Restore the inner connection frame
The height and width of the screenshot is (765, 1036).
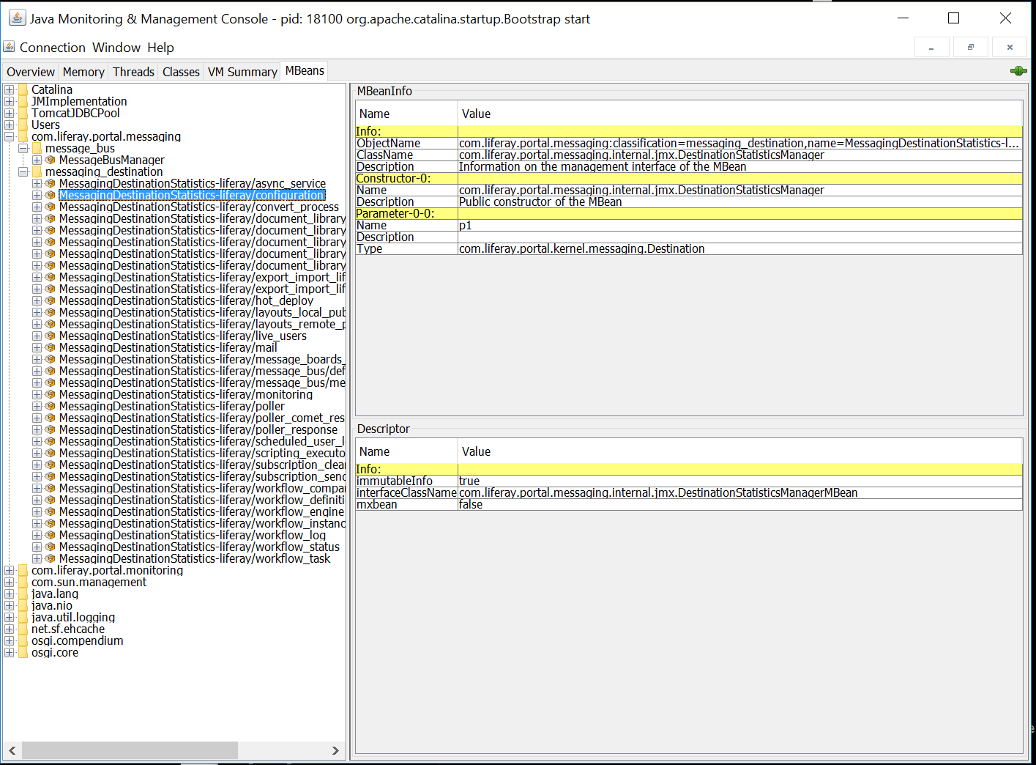pyautogui.click(x=971, y=48)
